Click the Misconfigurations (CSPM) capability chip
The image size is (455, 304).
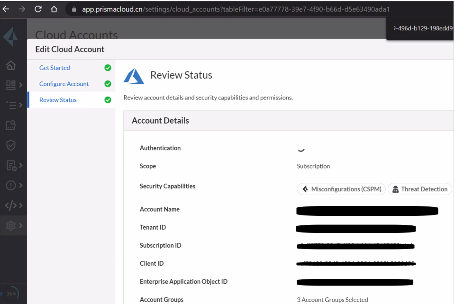(x=341, y=189)
